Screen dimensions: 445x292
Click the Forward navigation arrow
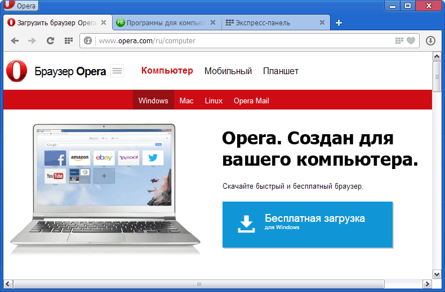point(32,41)
